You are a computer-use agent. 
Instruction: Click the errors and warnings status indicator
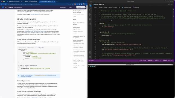tap(92, 60)
